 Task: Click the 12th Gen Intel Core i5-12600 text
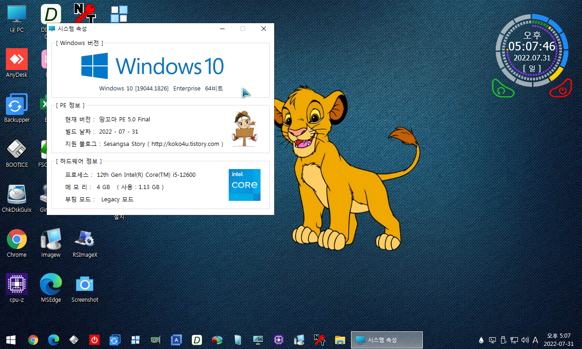[146, 175]
